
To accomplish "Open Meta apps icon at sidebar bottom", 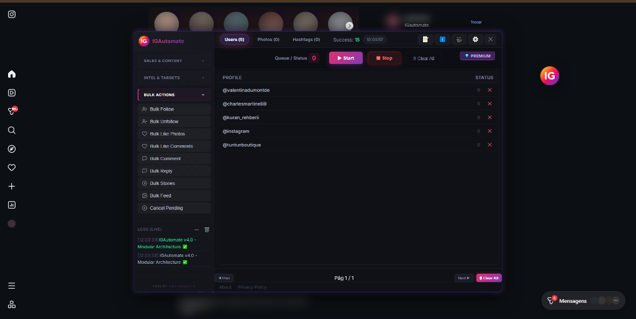I will click(x=12, y=304).
